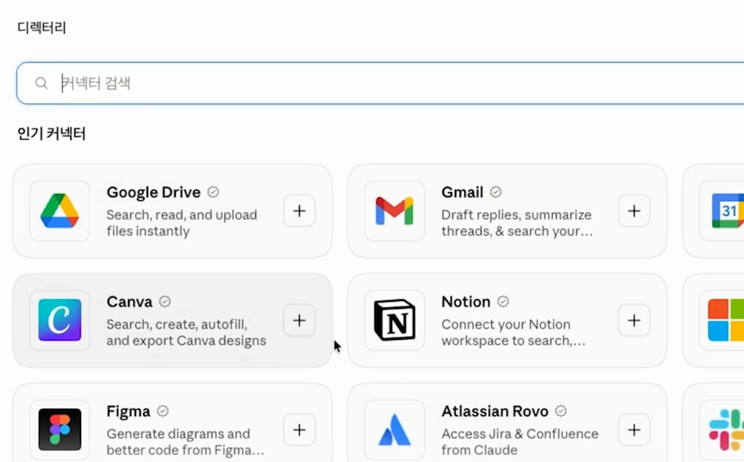
Task: Click the verified badge beside Atlassian Rovo
Action: pyautogui.click(x=561, y=411)
